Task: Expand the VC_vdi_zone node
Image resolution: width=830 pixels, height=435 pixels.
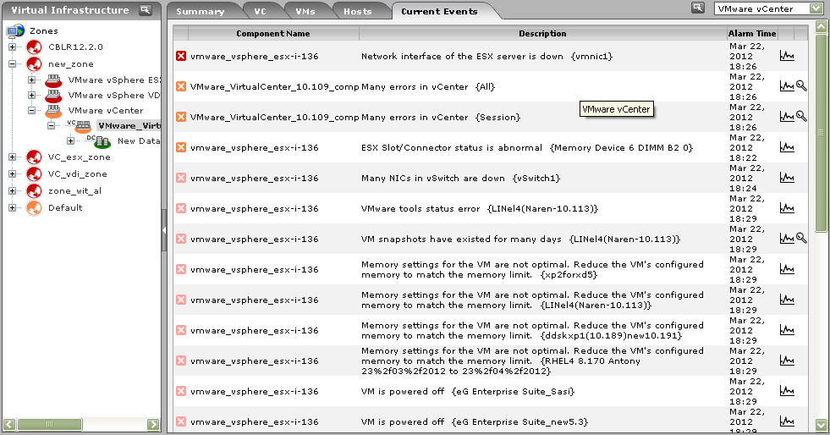Action: point(12,174)
